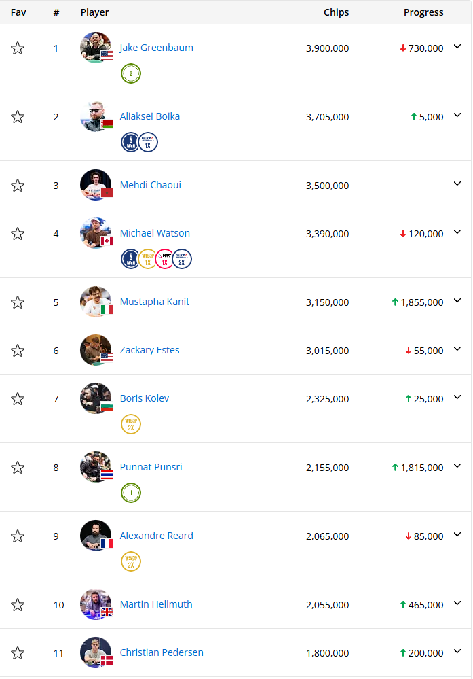Click Christian Pedersen's avatar photo
473x679 pixels.
(96, 652)
